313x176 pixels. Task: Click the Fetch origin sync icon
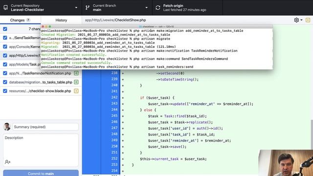(157, 8)
